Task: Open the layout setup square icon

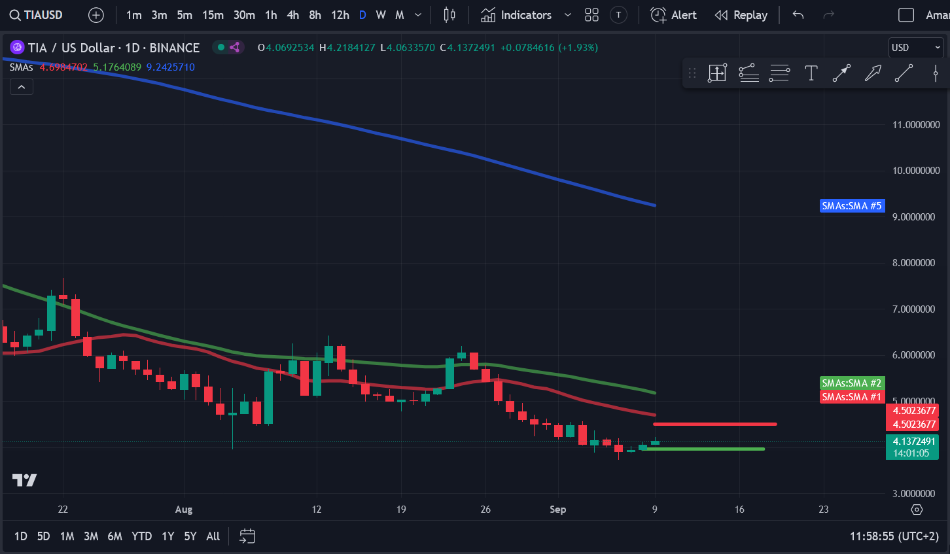Action: (x=906, y=15)
